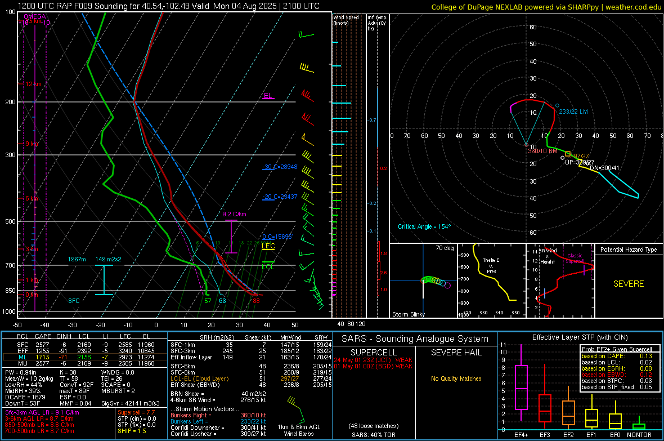Image resolution: width=664 pixels, height=441 pixels.
Task: Click the 0 C=15696' freezing level label
Action: click(x=277, y=237)
